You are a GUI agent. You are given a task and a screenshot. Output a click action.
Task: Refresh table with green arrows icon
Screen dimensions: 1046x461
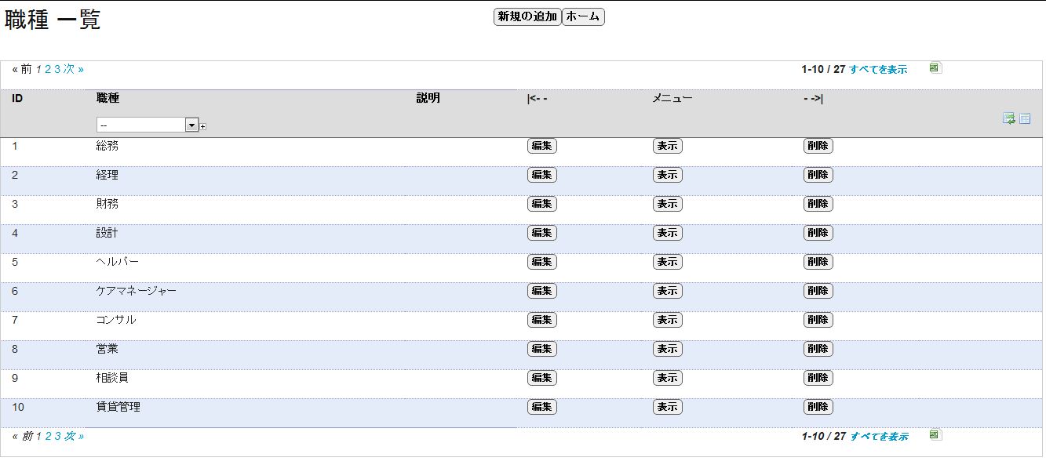pyautogui.click(x=1009, y=118)
